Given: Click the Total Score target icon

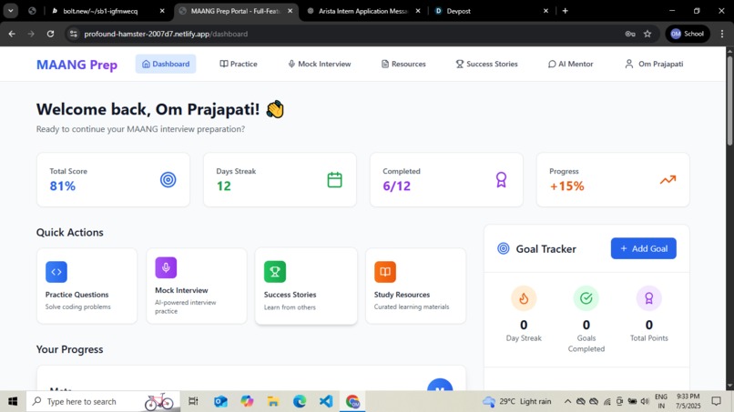Looking at the screenshot, I should (x=168, y=179).
